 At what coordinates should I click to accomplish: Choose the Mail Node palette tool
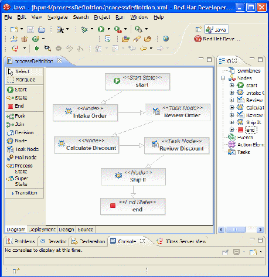coord(22,158)
